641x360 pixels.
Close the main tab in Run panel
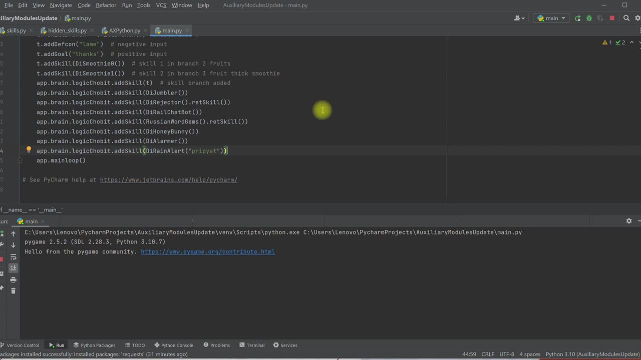point(43,221)
